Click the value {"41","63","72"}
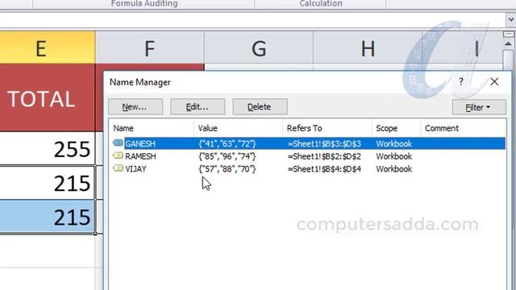Viewport: 516px width, 290px height. tap(227, 143)
